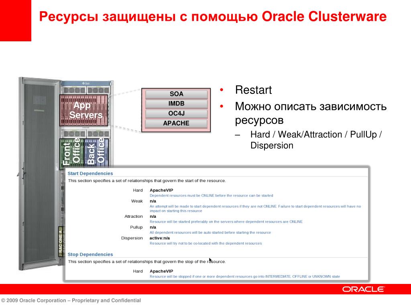
Task: Select the App Servers block in rack
Action: coord(83,110)
